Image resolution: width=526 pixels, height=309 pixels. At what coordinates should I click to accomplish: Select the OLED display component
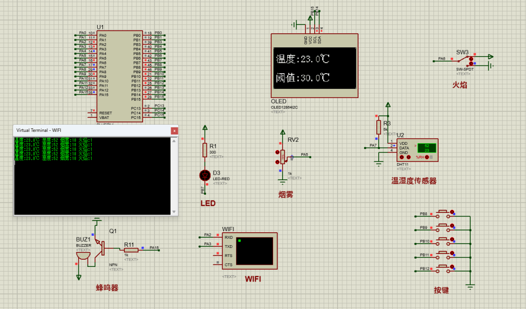[314, 65]
